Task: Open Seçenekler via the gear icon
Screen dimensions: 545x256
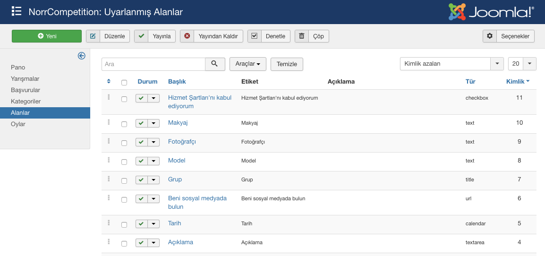Action: tap(490, 36)
